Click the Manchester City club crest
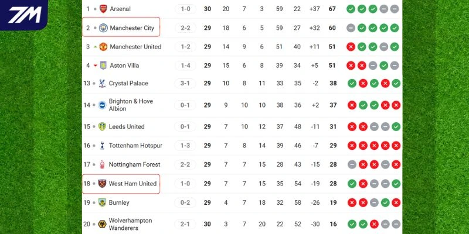 [x=103, y=27]
